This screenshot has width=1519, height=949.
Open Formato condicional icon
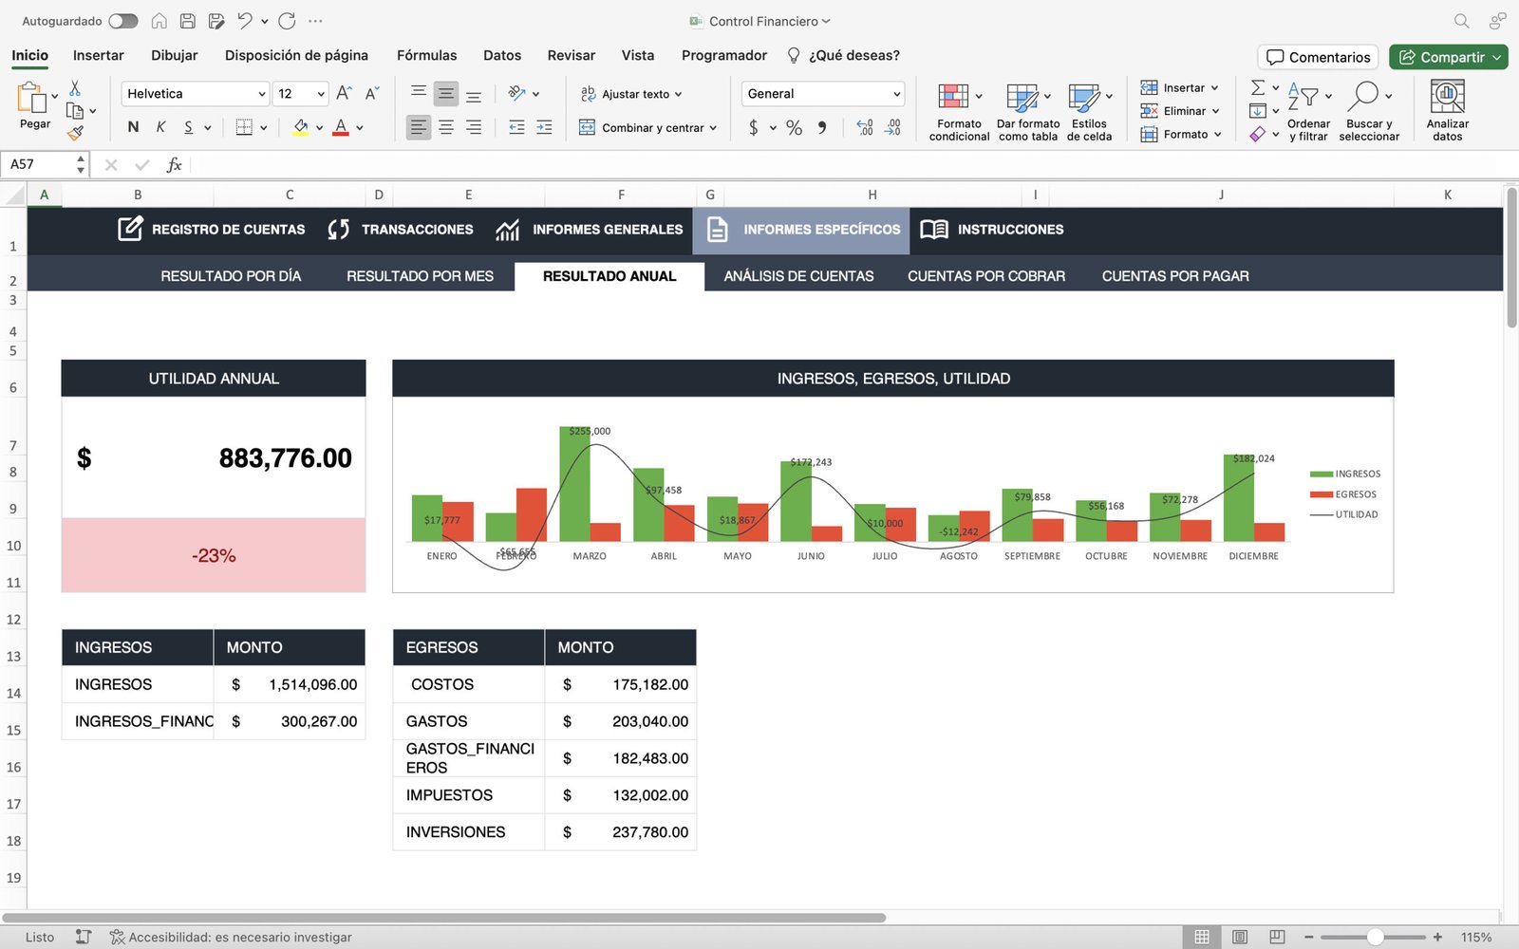tap(953, 97)
